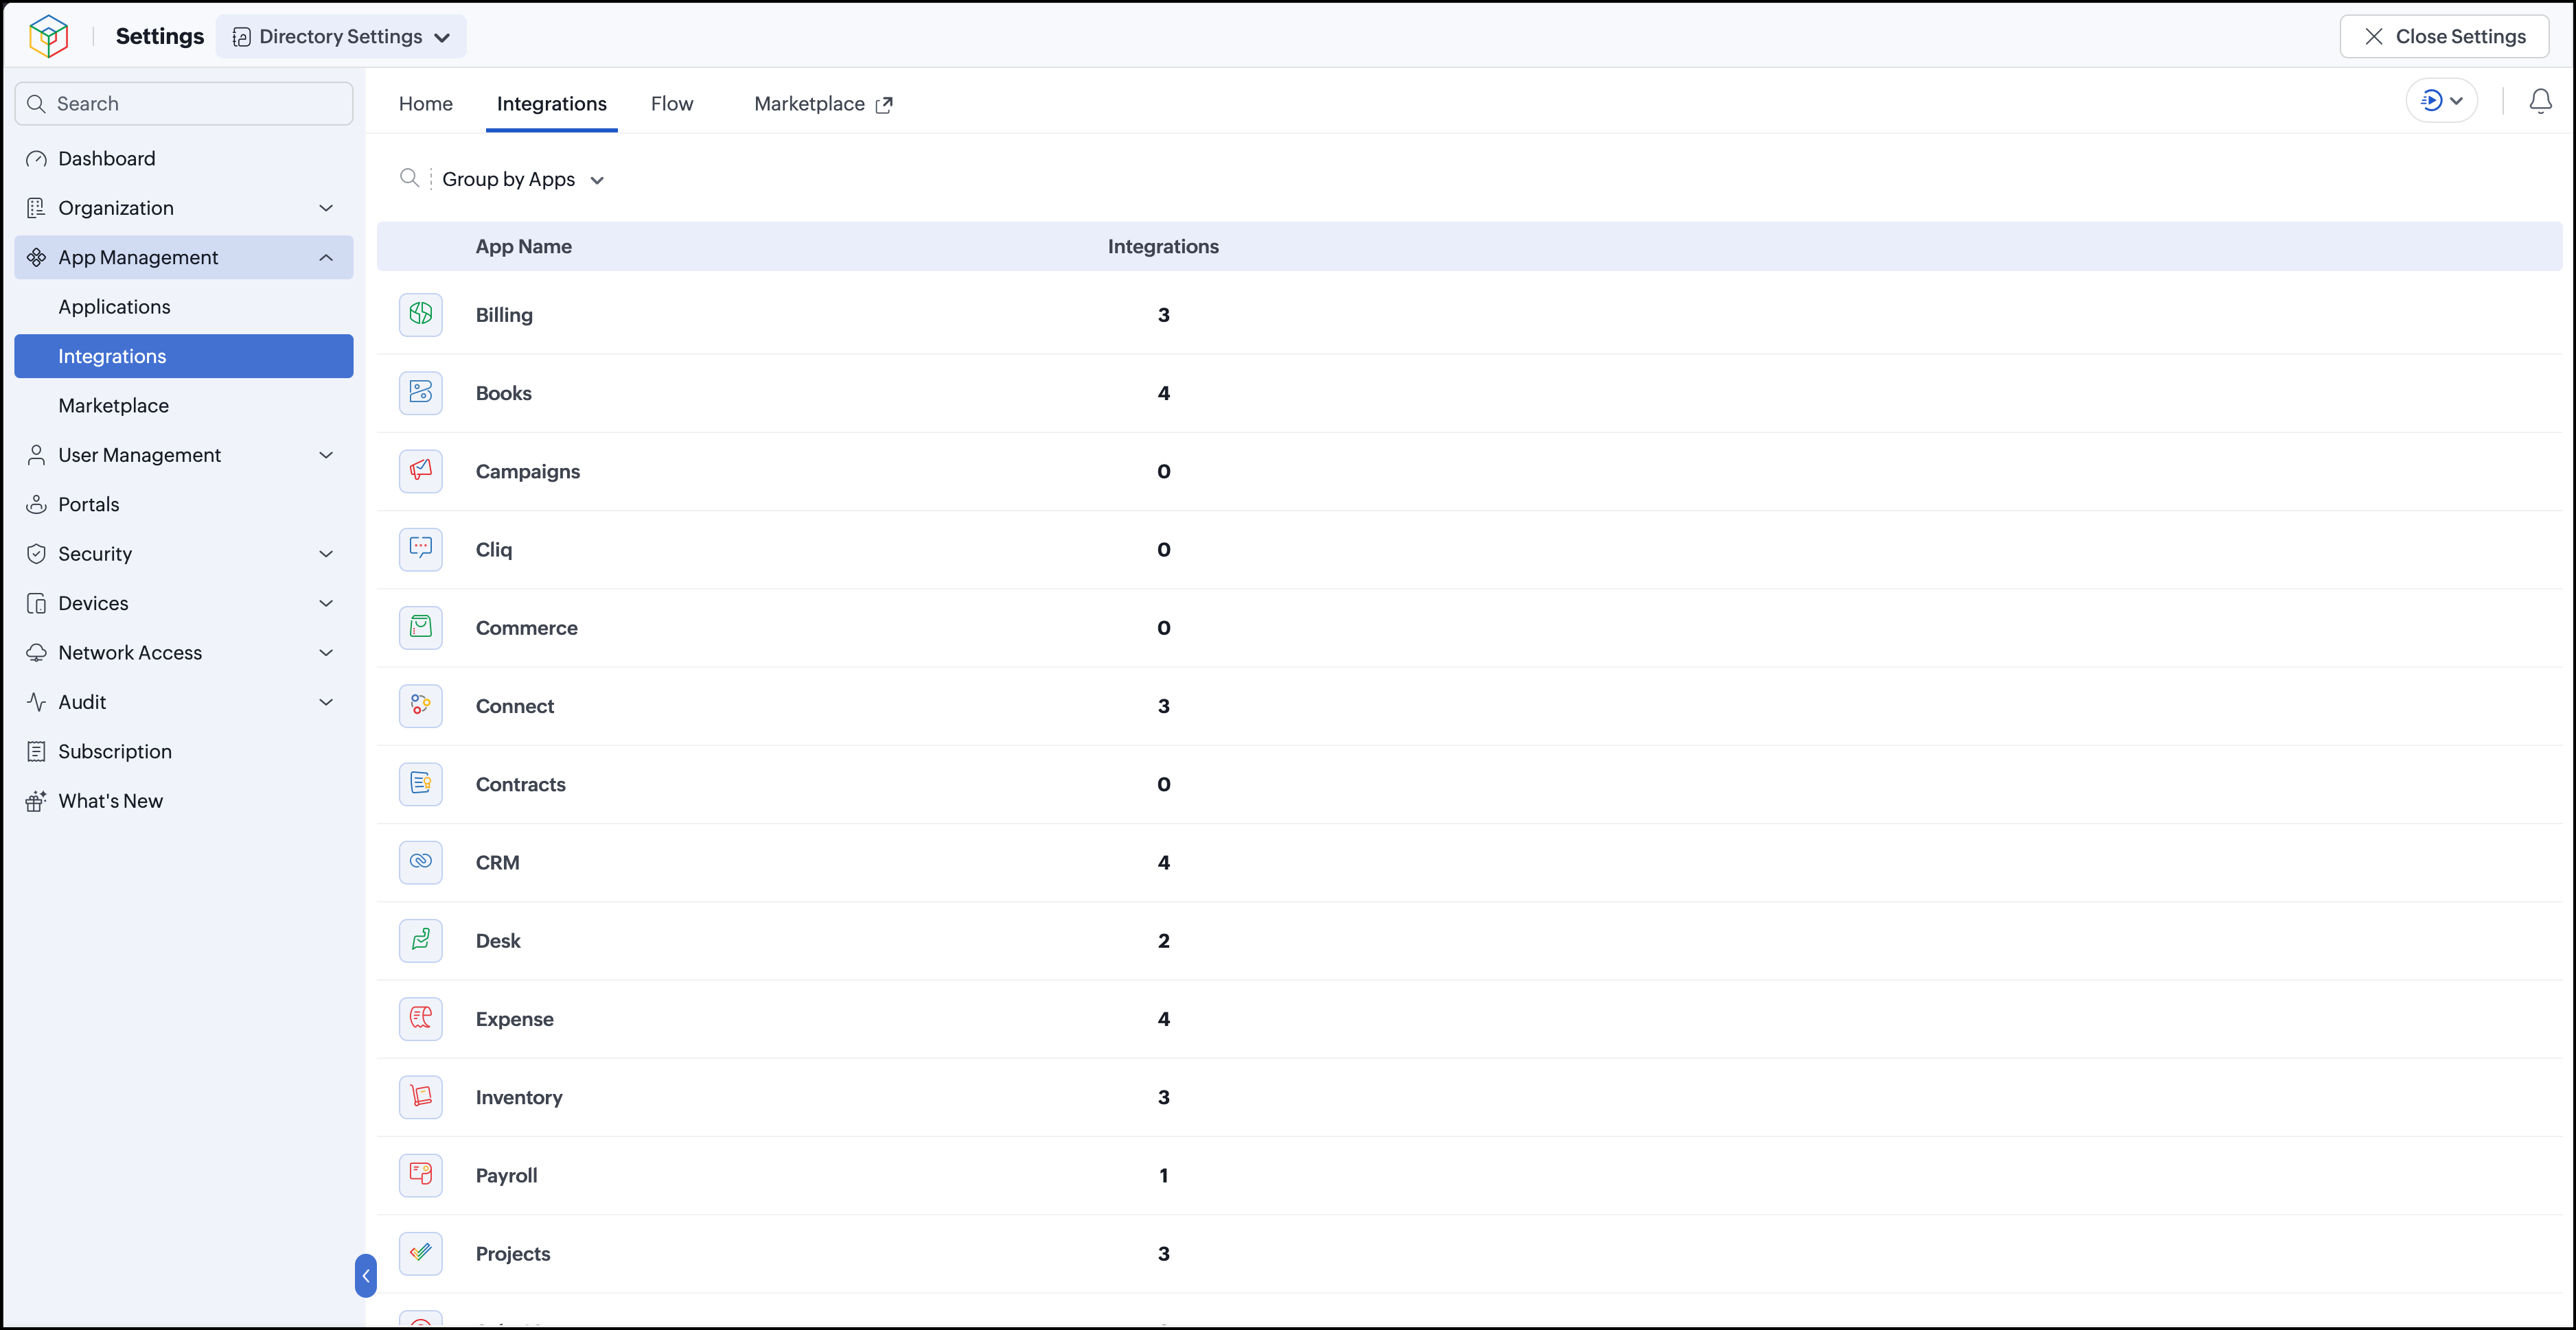Click the Projects checkmark icon
The width and height of the screenshot is (2576, 1330).
pyautogui.click(x=421, y=1253)
